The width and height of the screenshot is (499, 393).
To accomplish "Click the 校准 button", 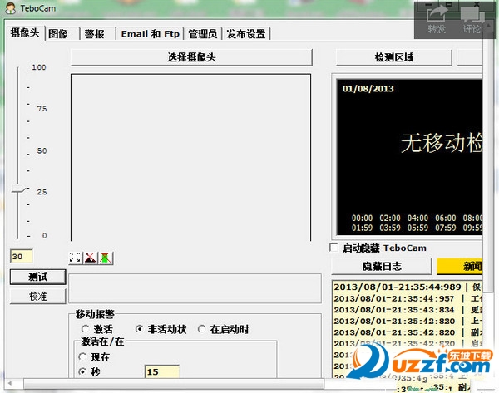I will (38, 297).
